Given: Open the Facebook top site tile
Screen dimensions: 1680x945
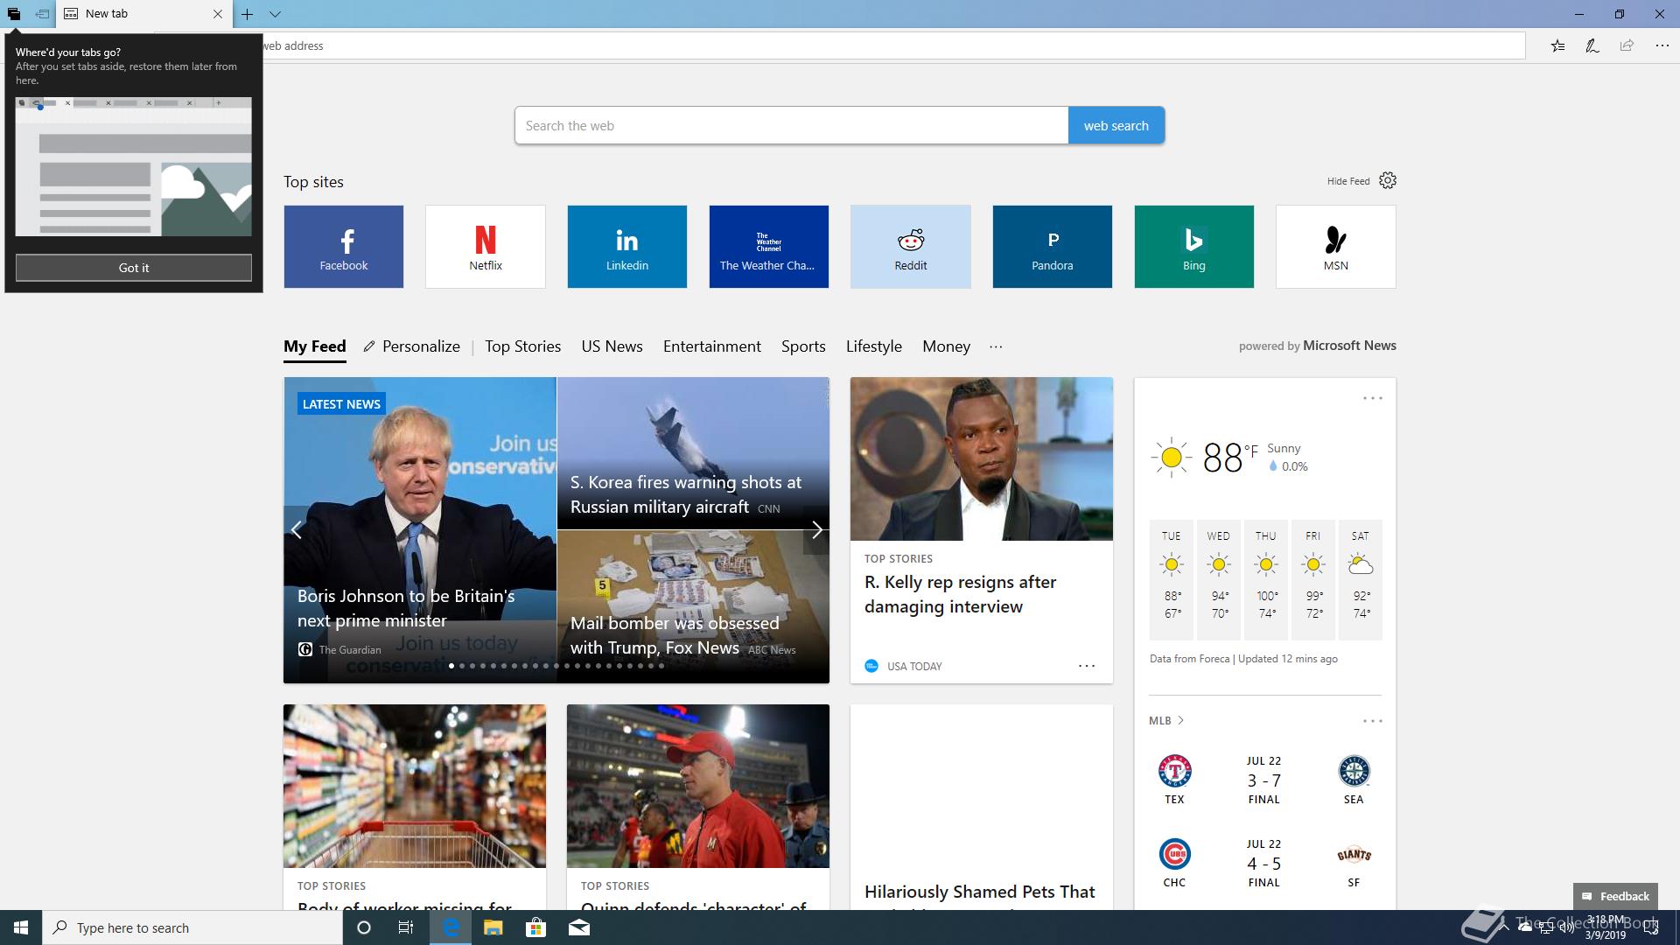Looking at the screenshot, I should coord(344,247).
